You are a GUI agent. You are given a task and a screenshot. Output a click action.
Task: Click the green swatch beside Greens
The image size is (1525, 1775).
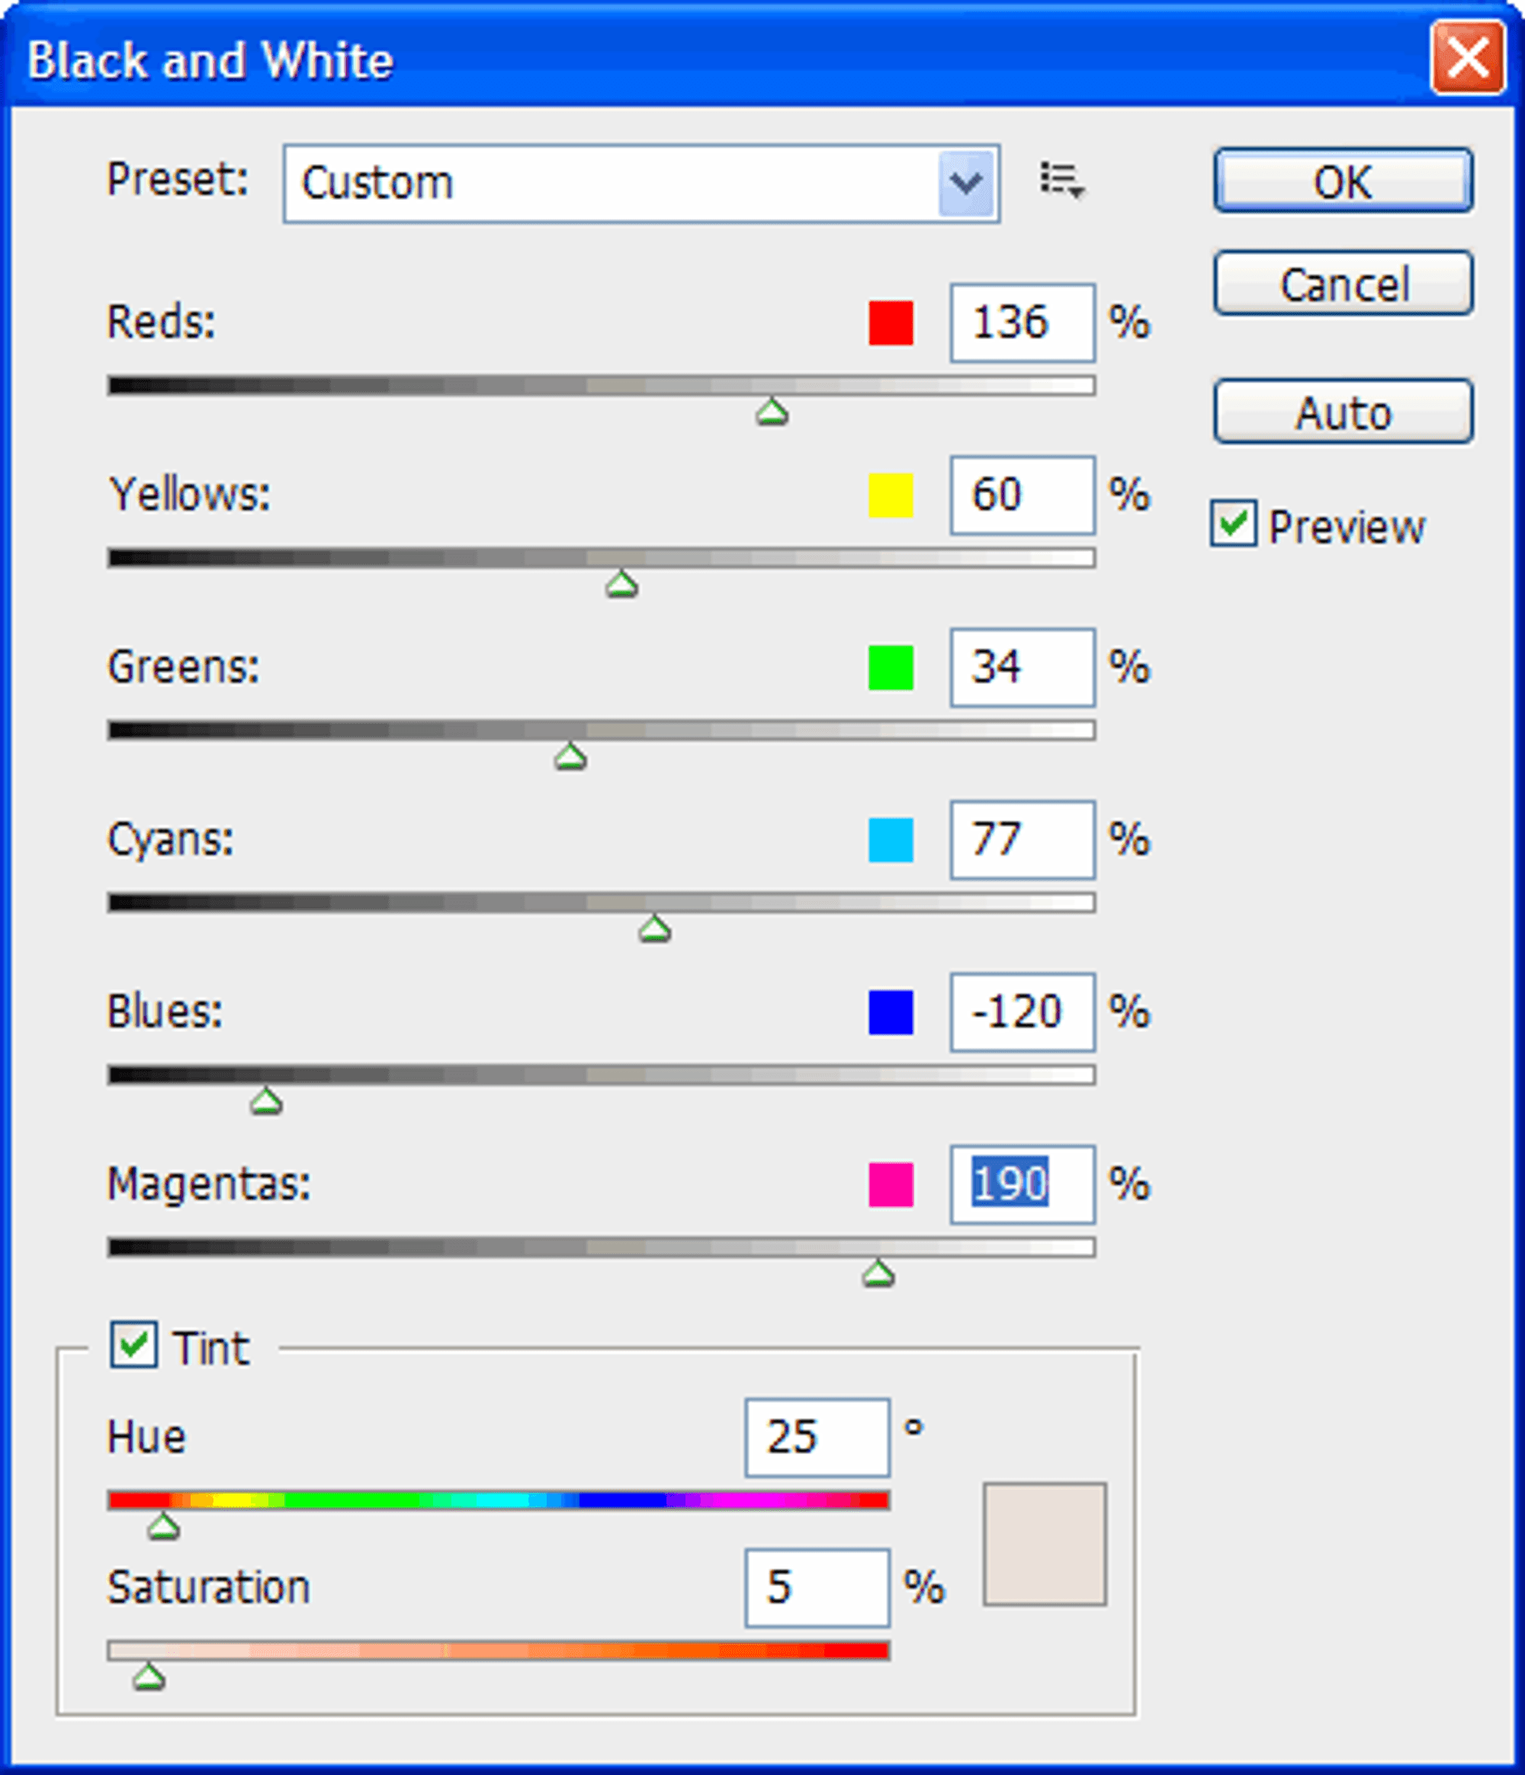891,667
